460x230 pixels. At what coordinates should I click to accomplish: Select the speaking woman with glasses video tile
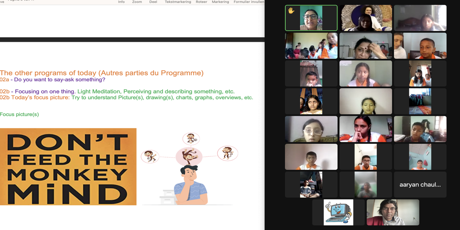tap(311, 18)
